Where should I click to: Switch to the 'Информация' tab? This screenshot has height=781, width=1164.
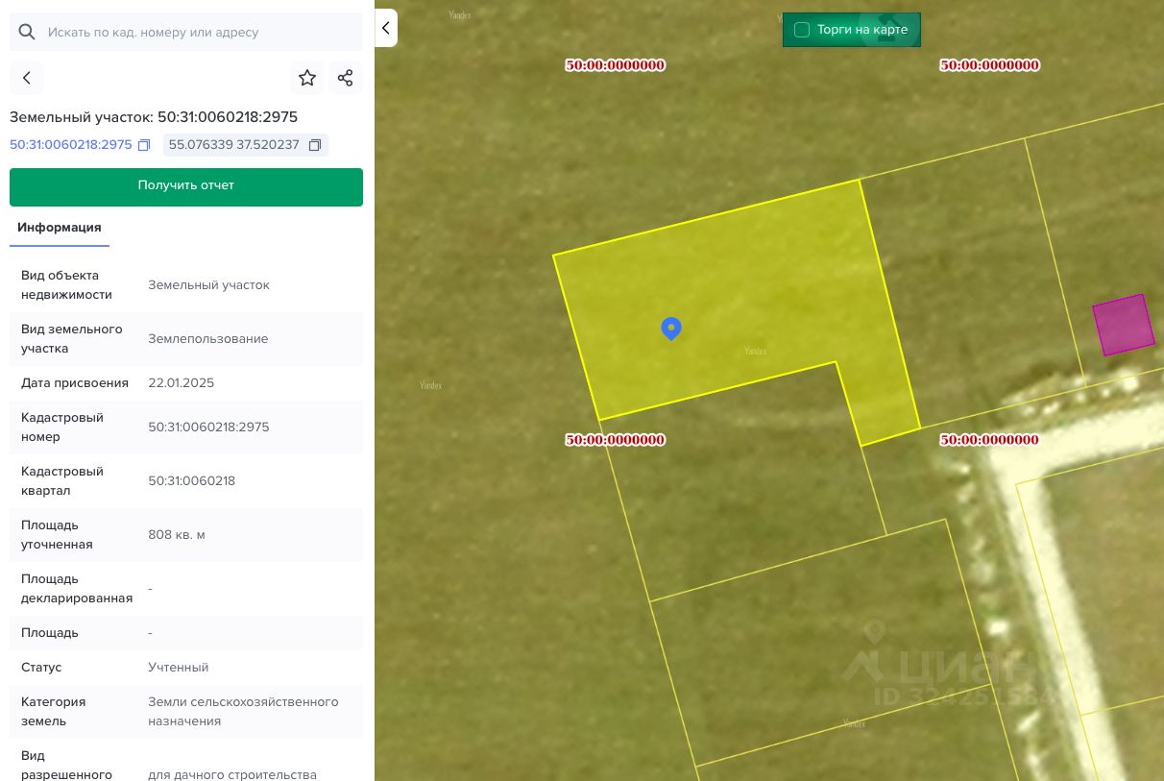(60, 228)
